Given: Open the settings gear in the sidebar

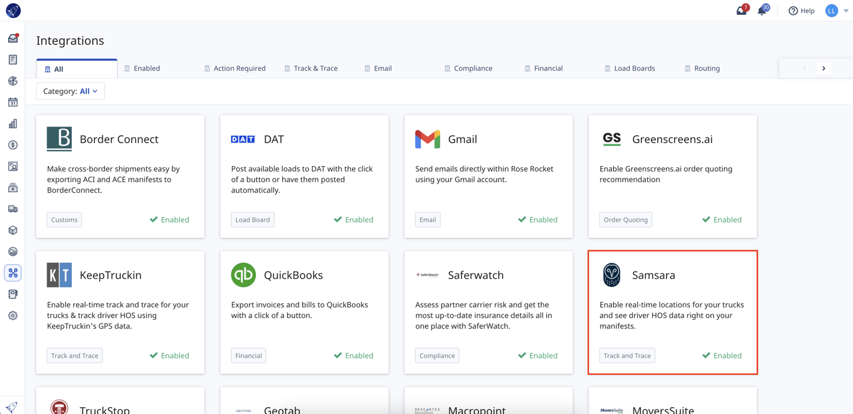Looking at the screenshot, I should 12,315.
